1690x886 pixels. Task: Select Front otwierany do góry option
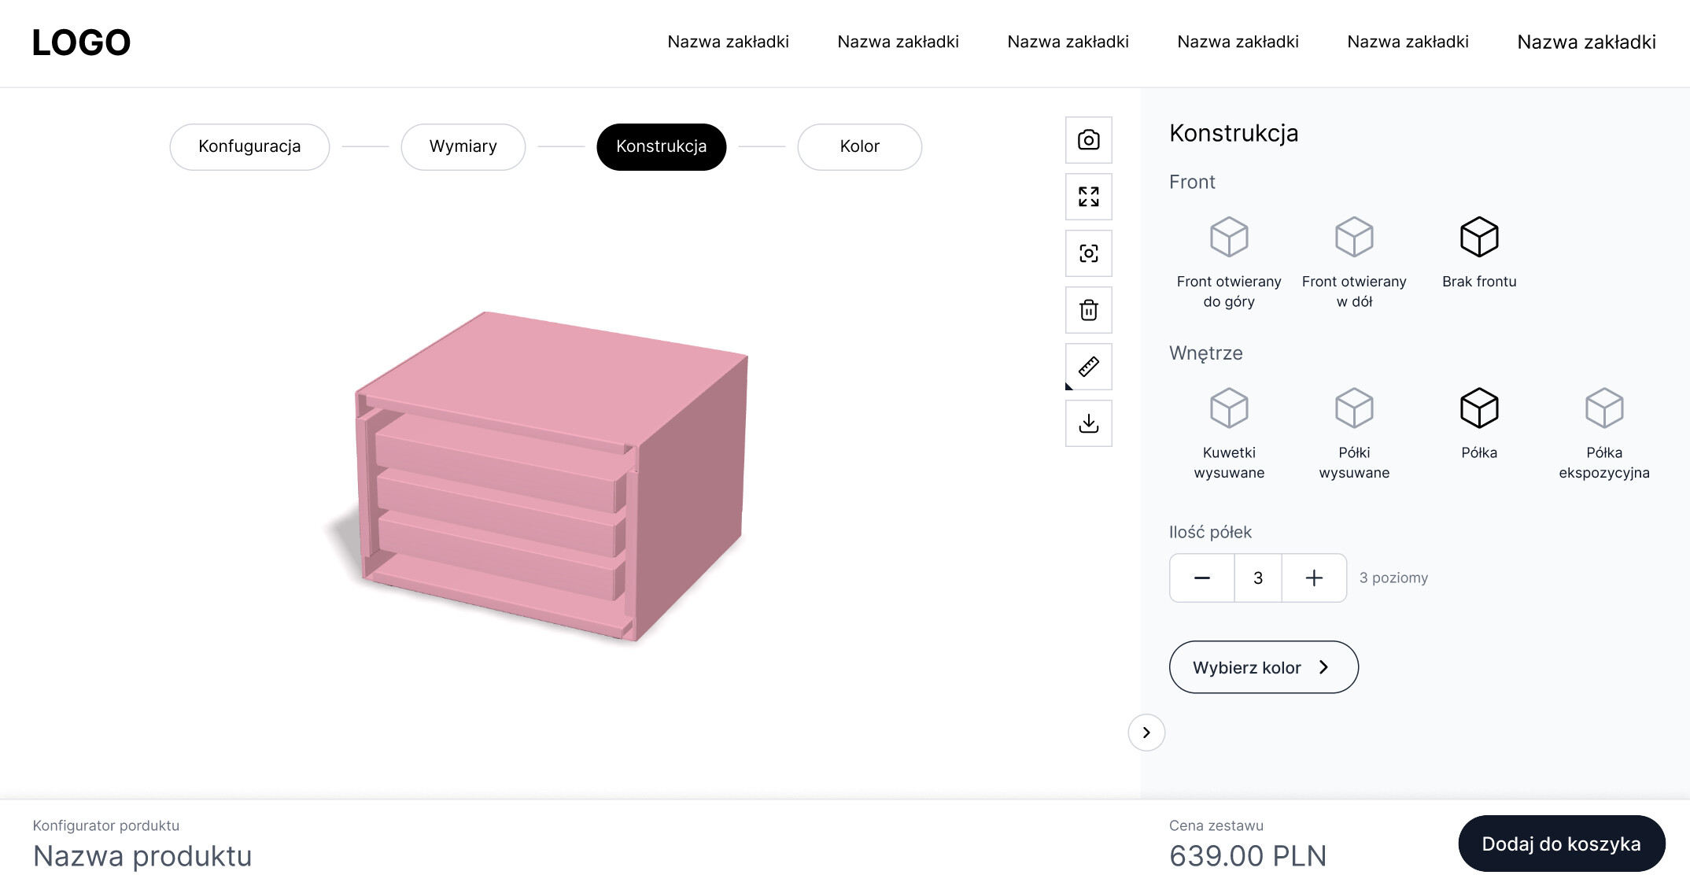tap(1229, 236)
